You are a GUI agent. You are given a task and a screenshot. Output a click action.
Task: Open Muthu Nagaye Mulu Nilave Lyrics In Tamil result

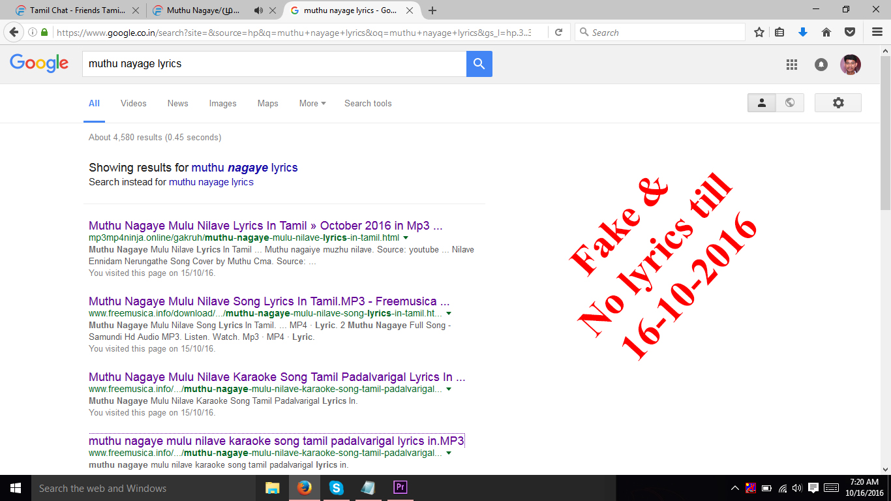click(x=265, y=226)
